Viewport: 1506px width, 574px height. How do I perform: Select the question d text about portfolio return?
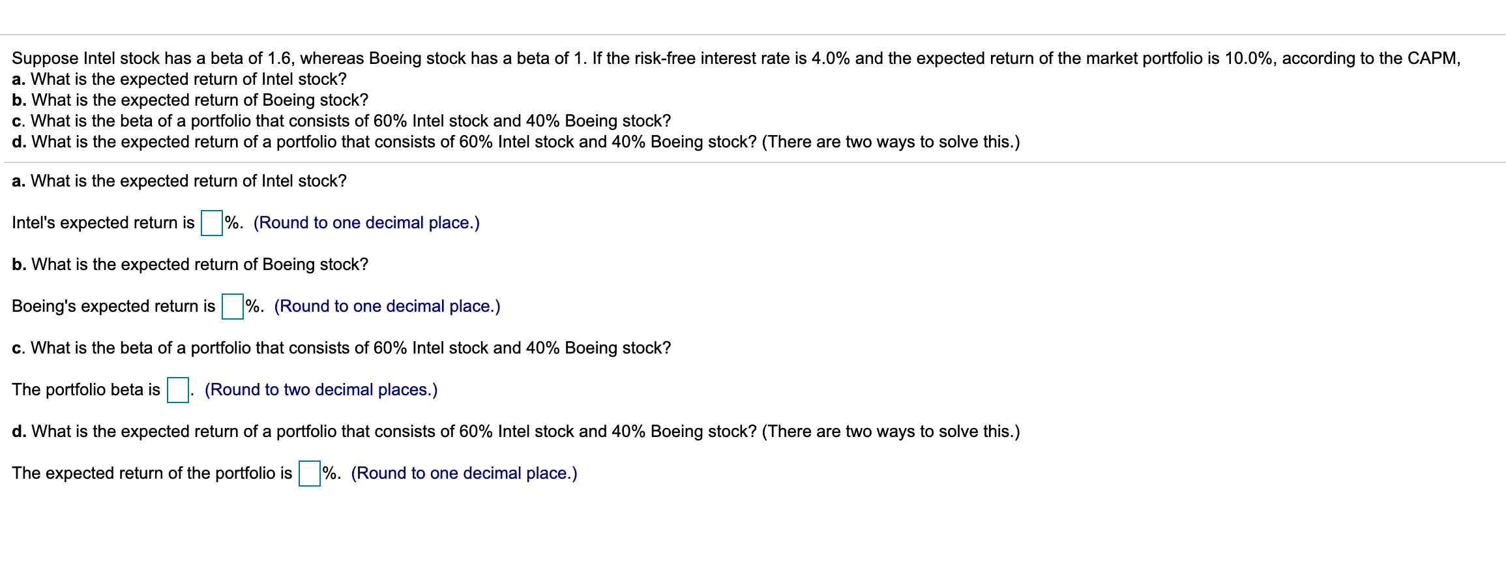coord(515,431)
